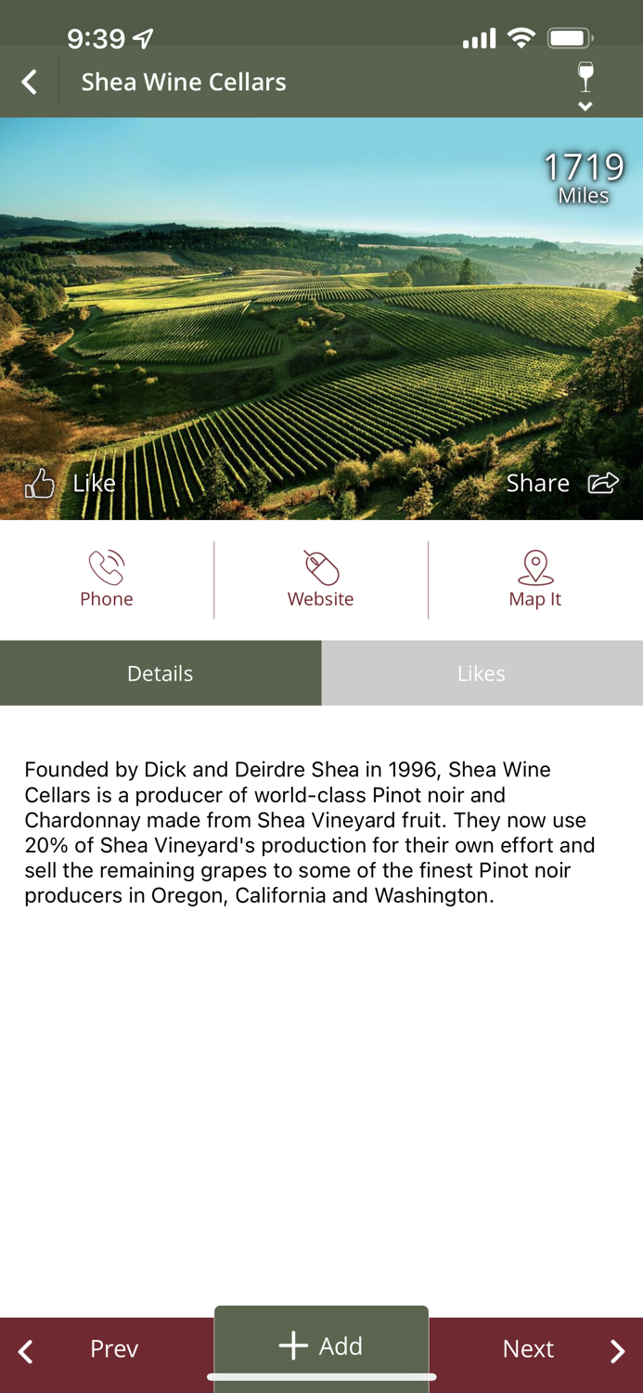Tap the plus icon to Add this winery
This screenshot has height=1393, width=643.
(292, 1346)
